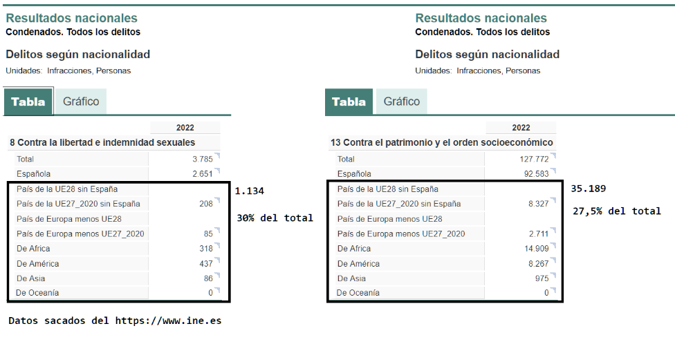Click the left 2022 column header

coord(185,128)
